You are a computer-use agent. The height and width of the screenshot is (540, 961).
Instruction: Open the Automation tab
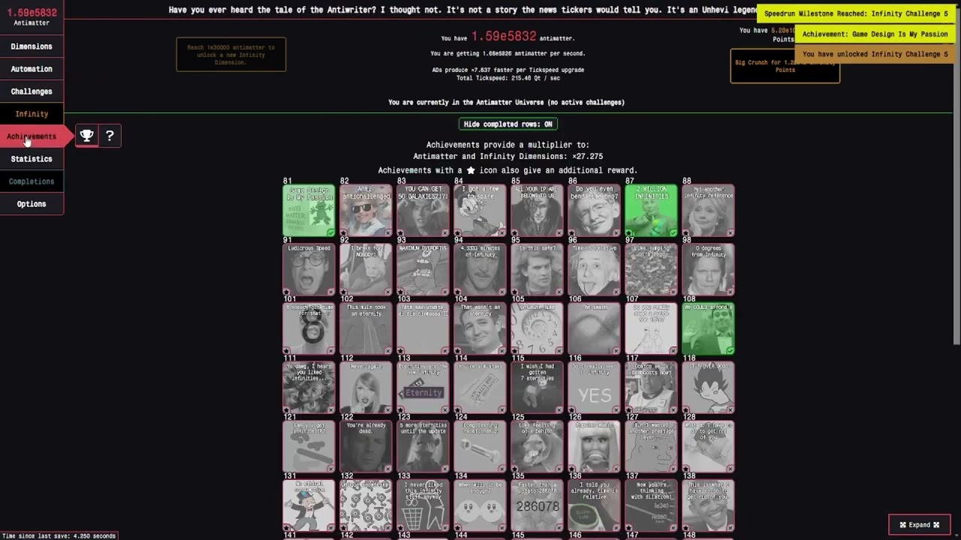pyautogui.click(x=32, y=69)
